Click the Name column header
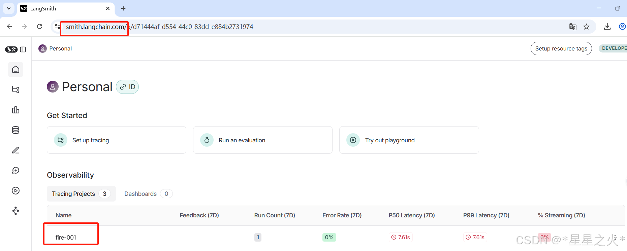 pos(63,215)
